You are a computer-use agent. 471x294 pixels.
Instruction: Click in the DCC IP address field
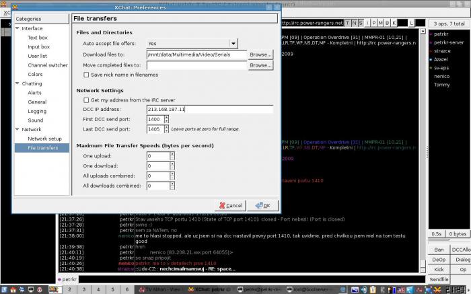click(210, 109)
